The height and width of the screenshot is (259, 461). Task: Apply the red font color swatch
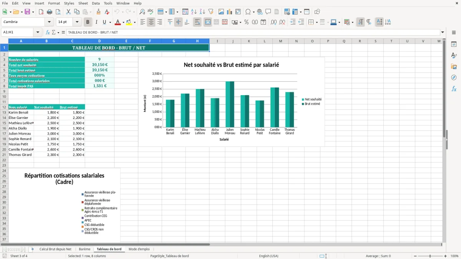pos(118,22)
